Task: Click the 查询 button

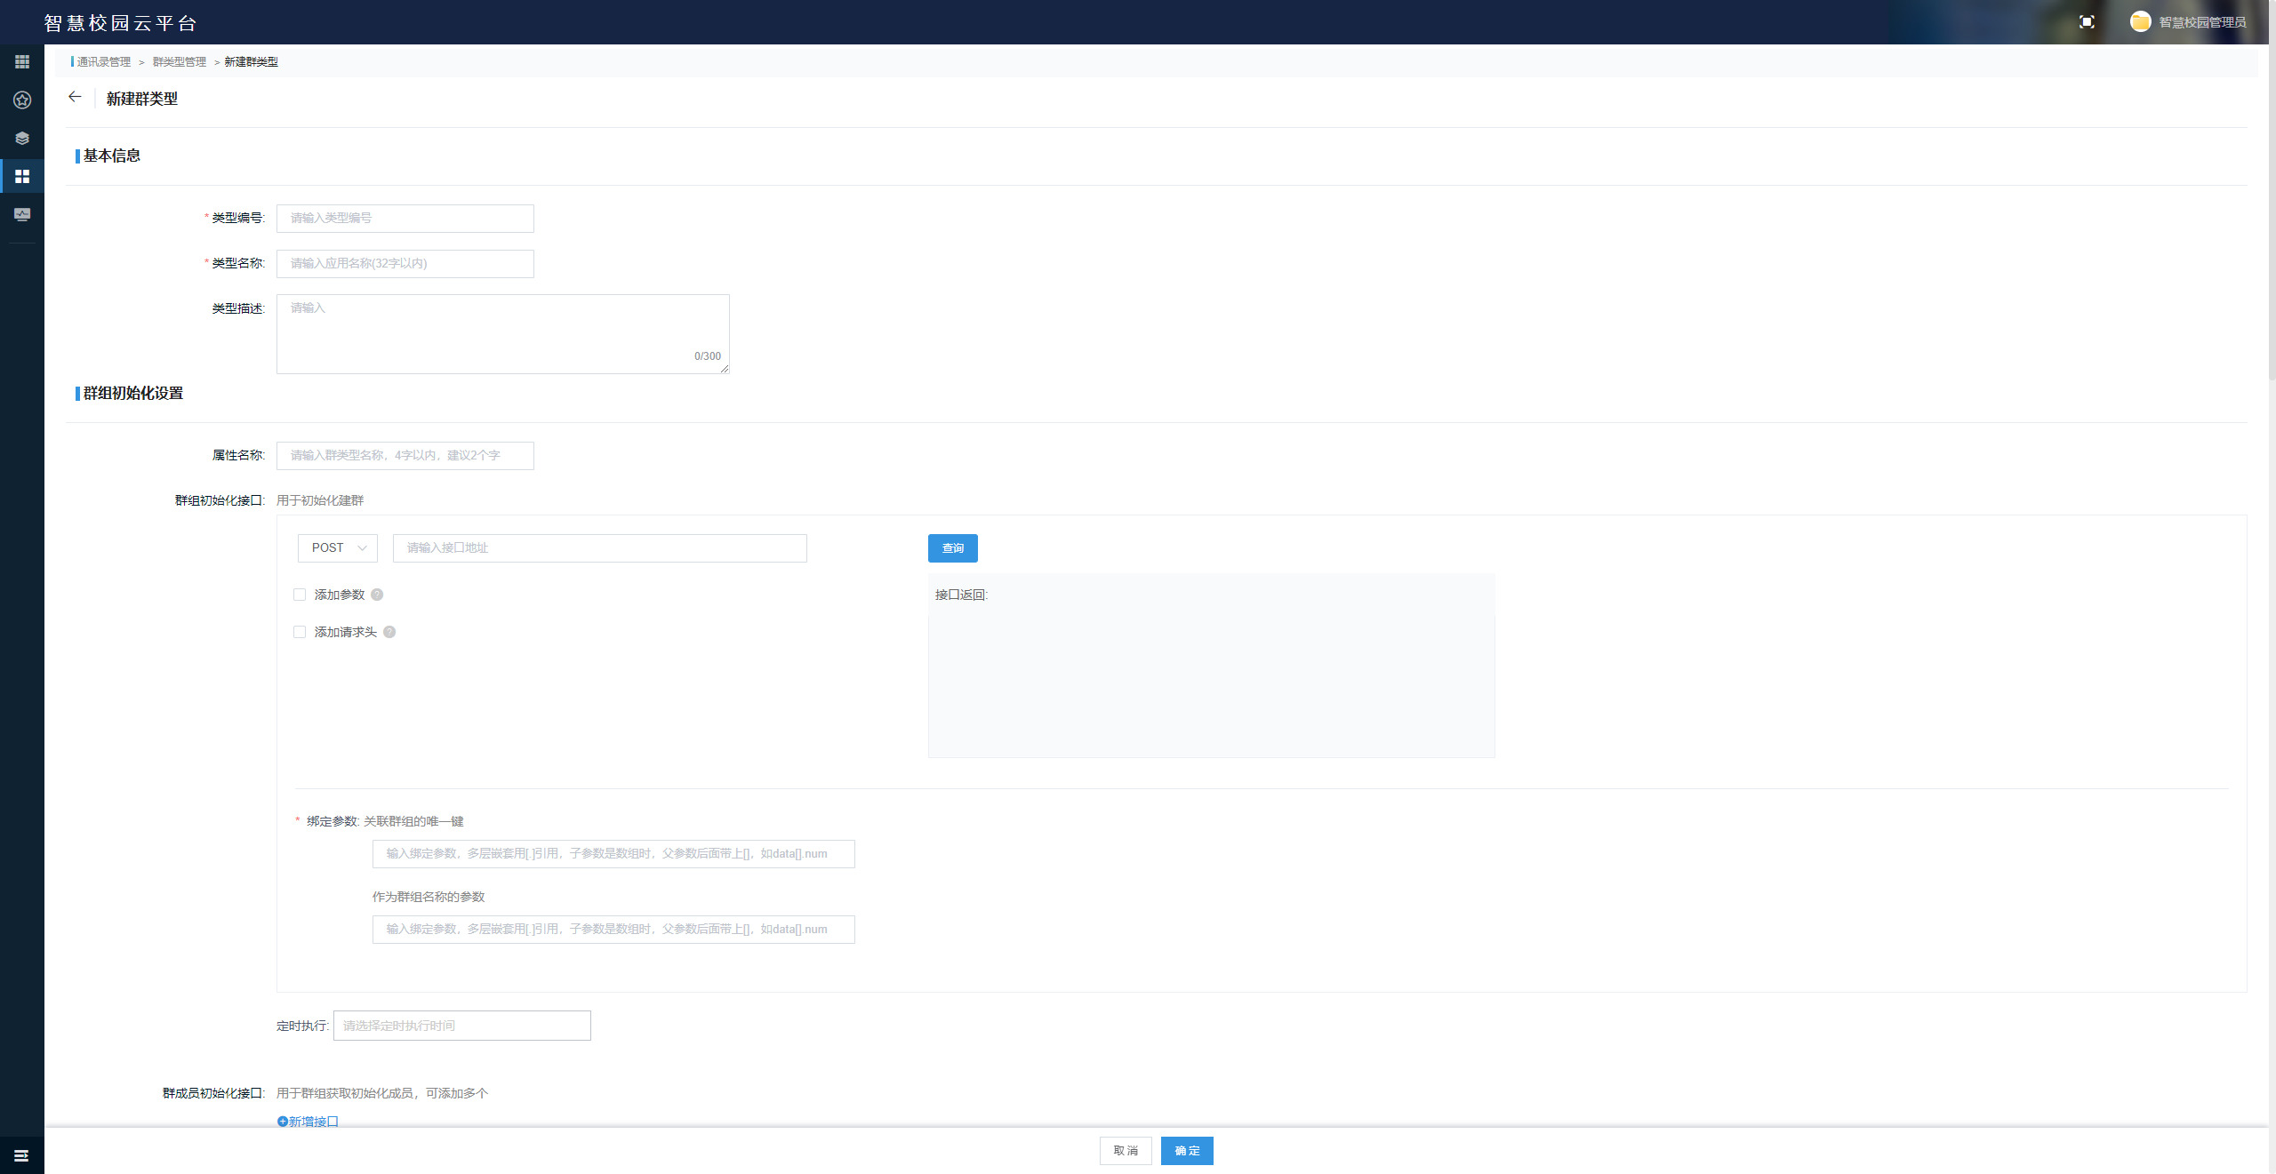Action: click(953, 548)
